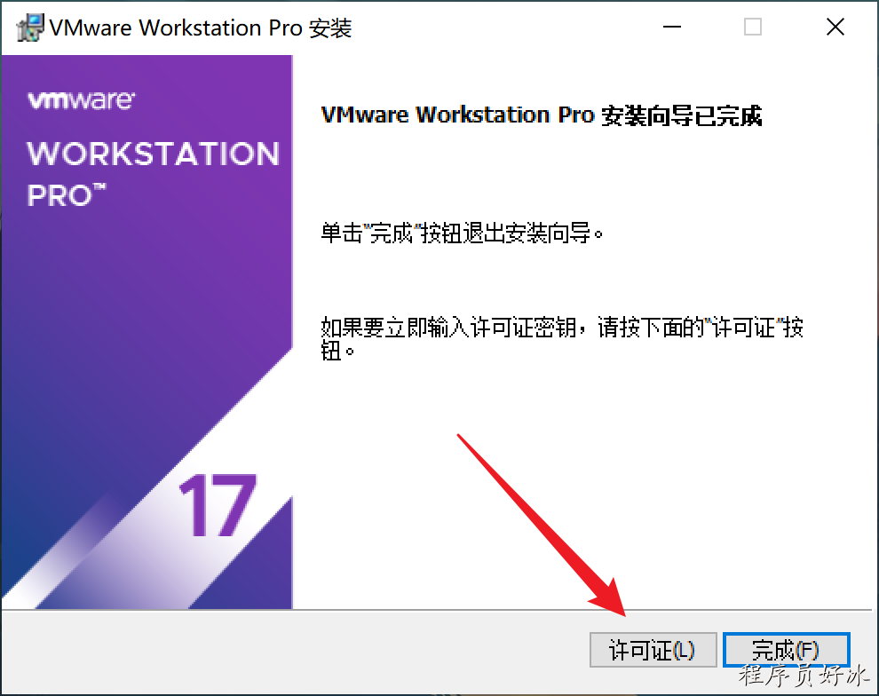
Task: Click empty grey footer area left of 许可证
Action: tap(291, 650)
